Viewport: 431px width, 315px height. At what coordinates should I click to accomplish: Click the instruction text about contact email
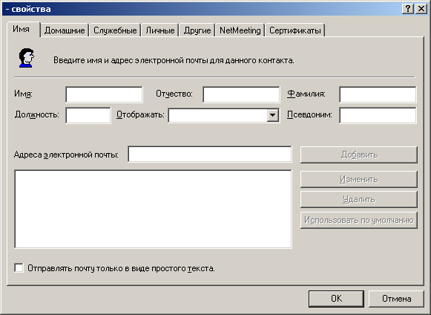pyautogui.click(x=174, y=60)
